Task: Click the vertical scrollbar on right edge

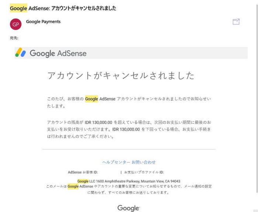Action: pyautogui.click(x=257, y=99)
